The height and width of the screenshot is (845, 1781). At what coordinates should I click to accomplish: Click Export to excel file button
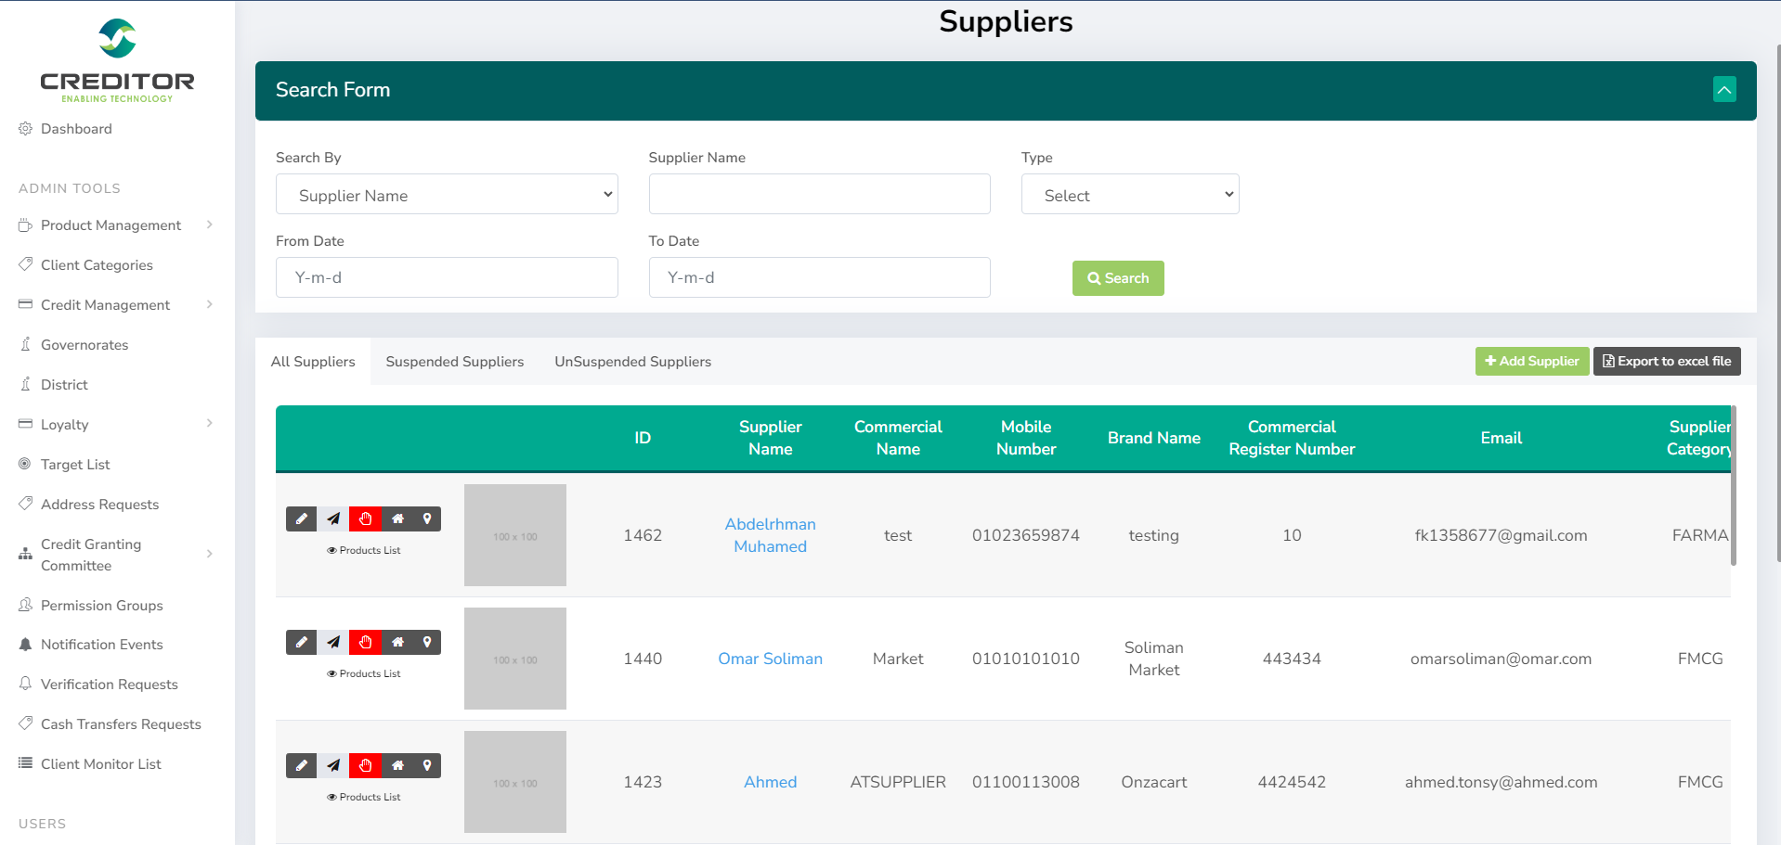pyautogui.click(x=1666, y=362)
